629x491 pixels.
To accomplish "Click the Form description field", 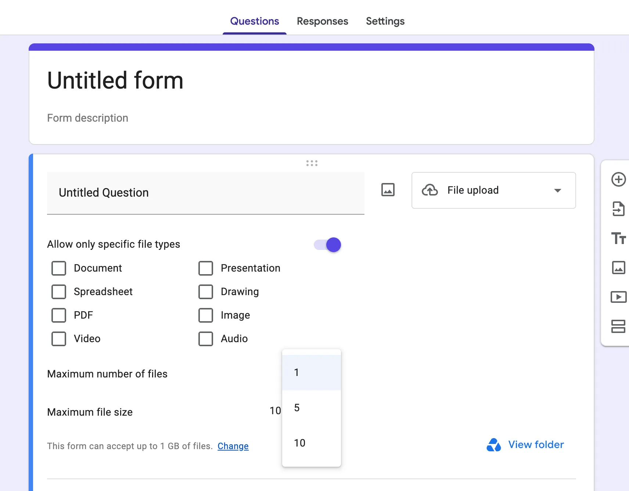I will click(87, 118).
